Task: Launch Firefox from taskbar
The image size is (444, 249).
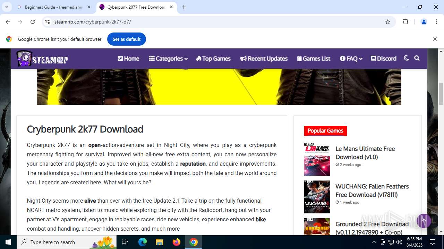Action: coord(177,242)
